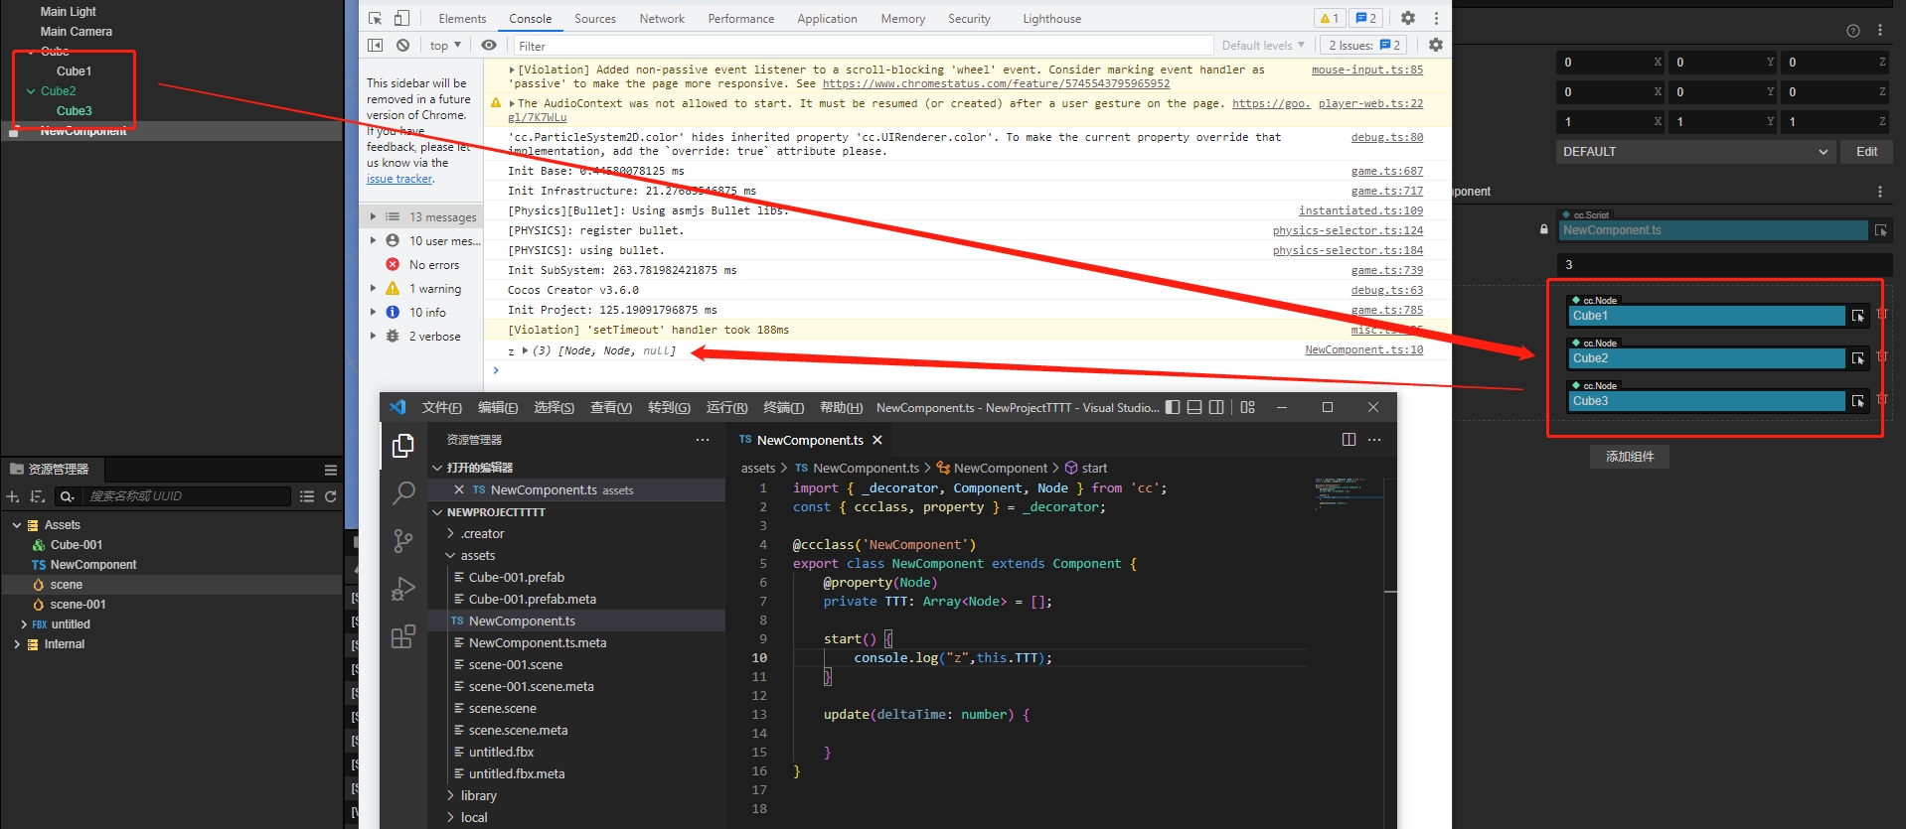Screen dimensions: 1906x829
Task: Collapse the Cube2 node in the hierarchy
Action: coord(31,91)
